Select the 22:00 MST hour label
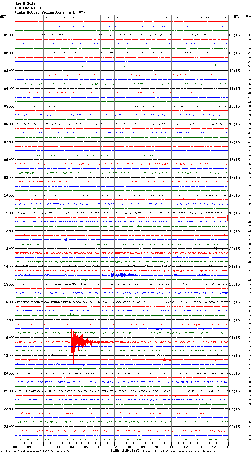 point(9,409)
